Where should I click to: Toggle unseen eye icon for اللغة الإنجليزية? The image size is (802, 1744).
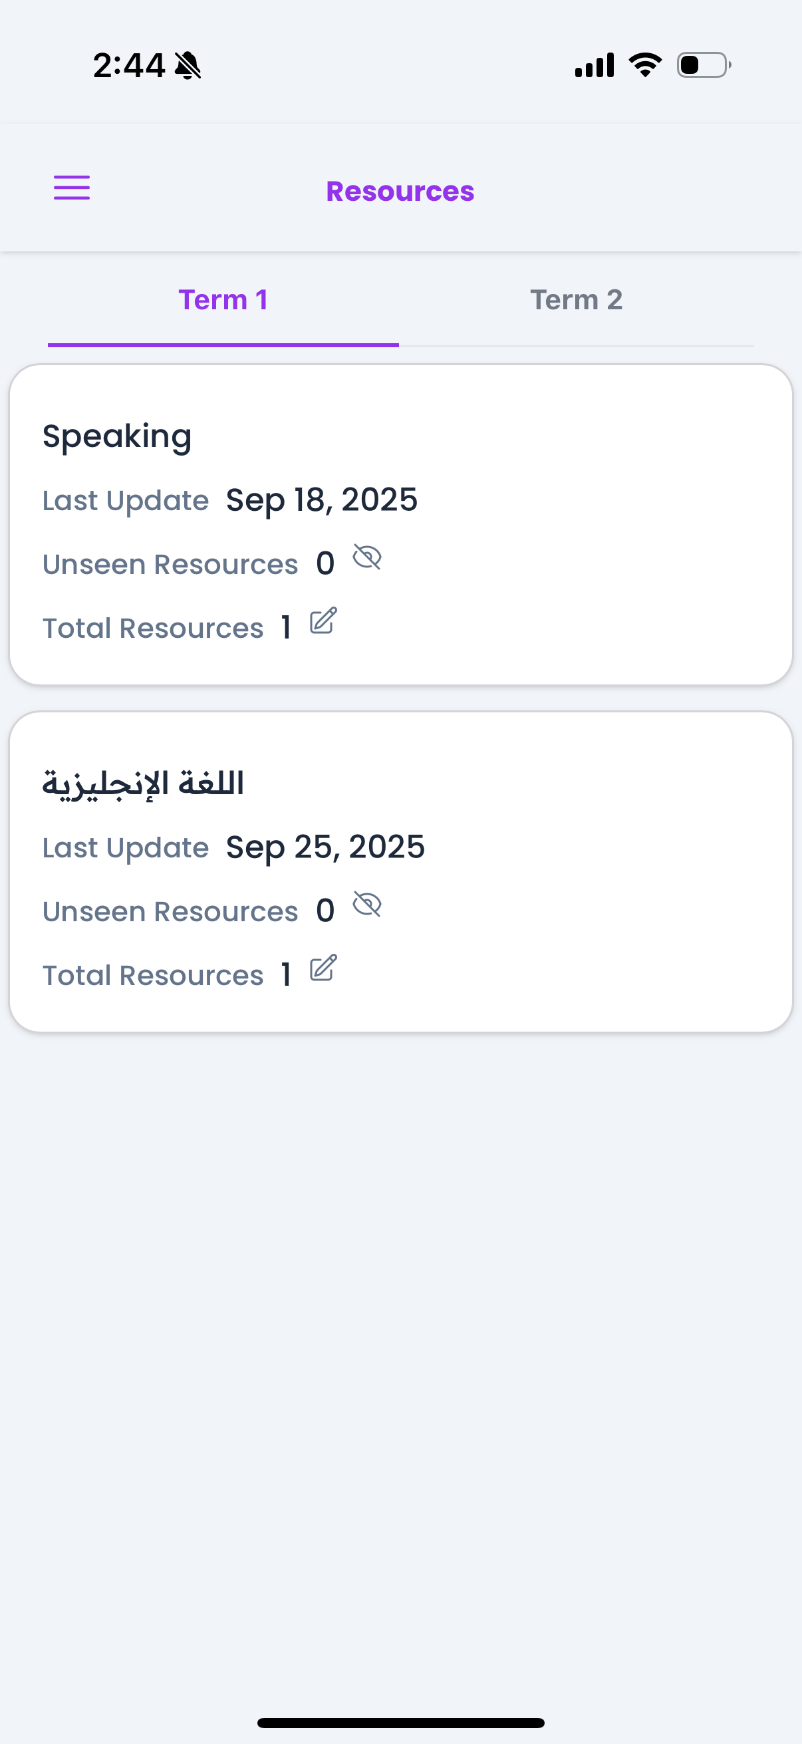(367, 905)
